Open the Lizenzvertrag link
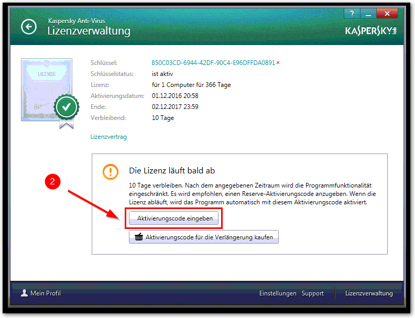The image size is (415, 318). pos(108,137)
